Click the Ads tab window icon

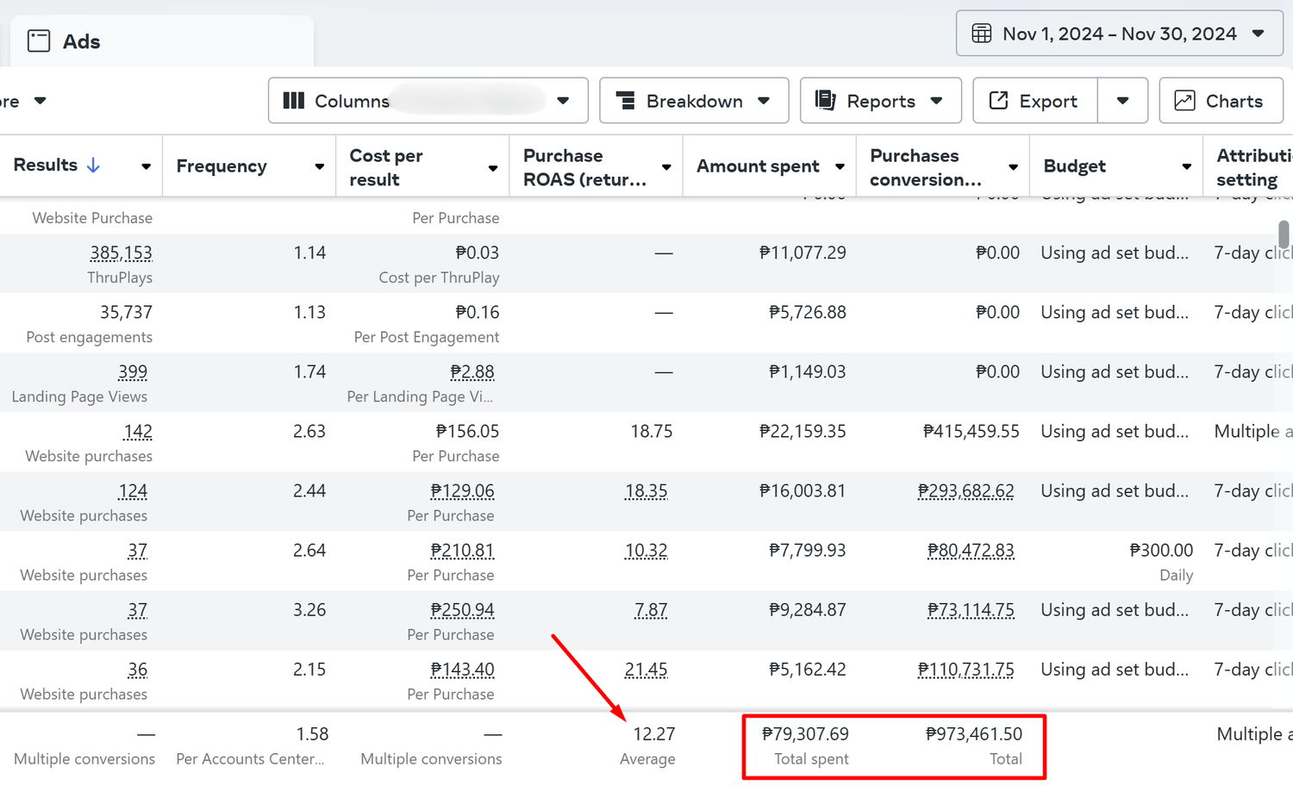pos(39,41)
